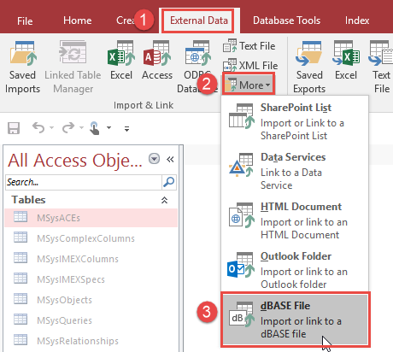393x352 pixels.
Task: Click the Redo arrow
Action: [x=68, y=127]
